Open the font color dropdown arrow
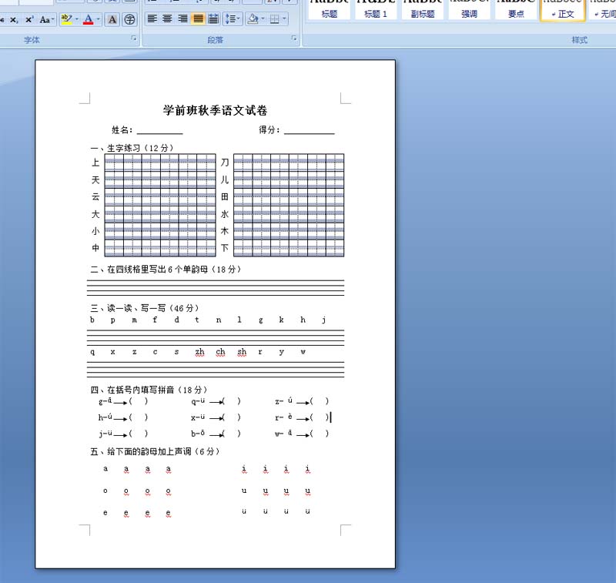This screenshot has width=616, height=583. pyautogui.click(x=99, y=19)
